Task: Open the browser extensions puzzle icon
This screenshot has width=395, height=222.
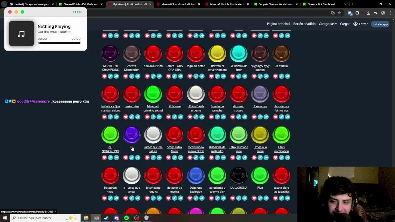Action: (x=357, y=13)
